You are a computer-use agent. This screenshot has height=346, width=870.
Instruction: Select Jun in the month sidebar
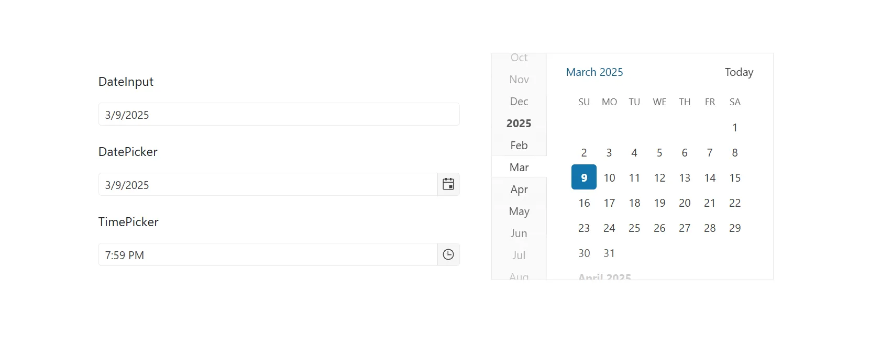tap(519, 233)
